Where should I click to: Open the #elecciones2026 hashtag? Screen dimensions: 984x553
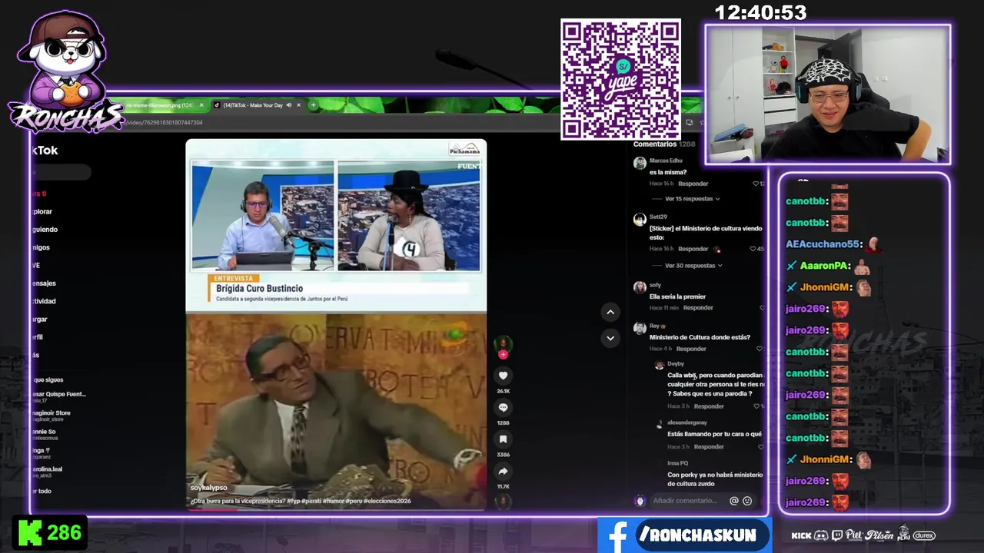click(387, 501)
